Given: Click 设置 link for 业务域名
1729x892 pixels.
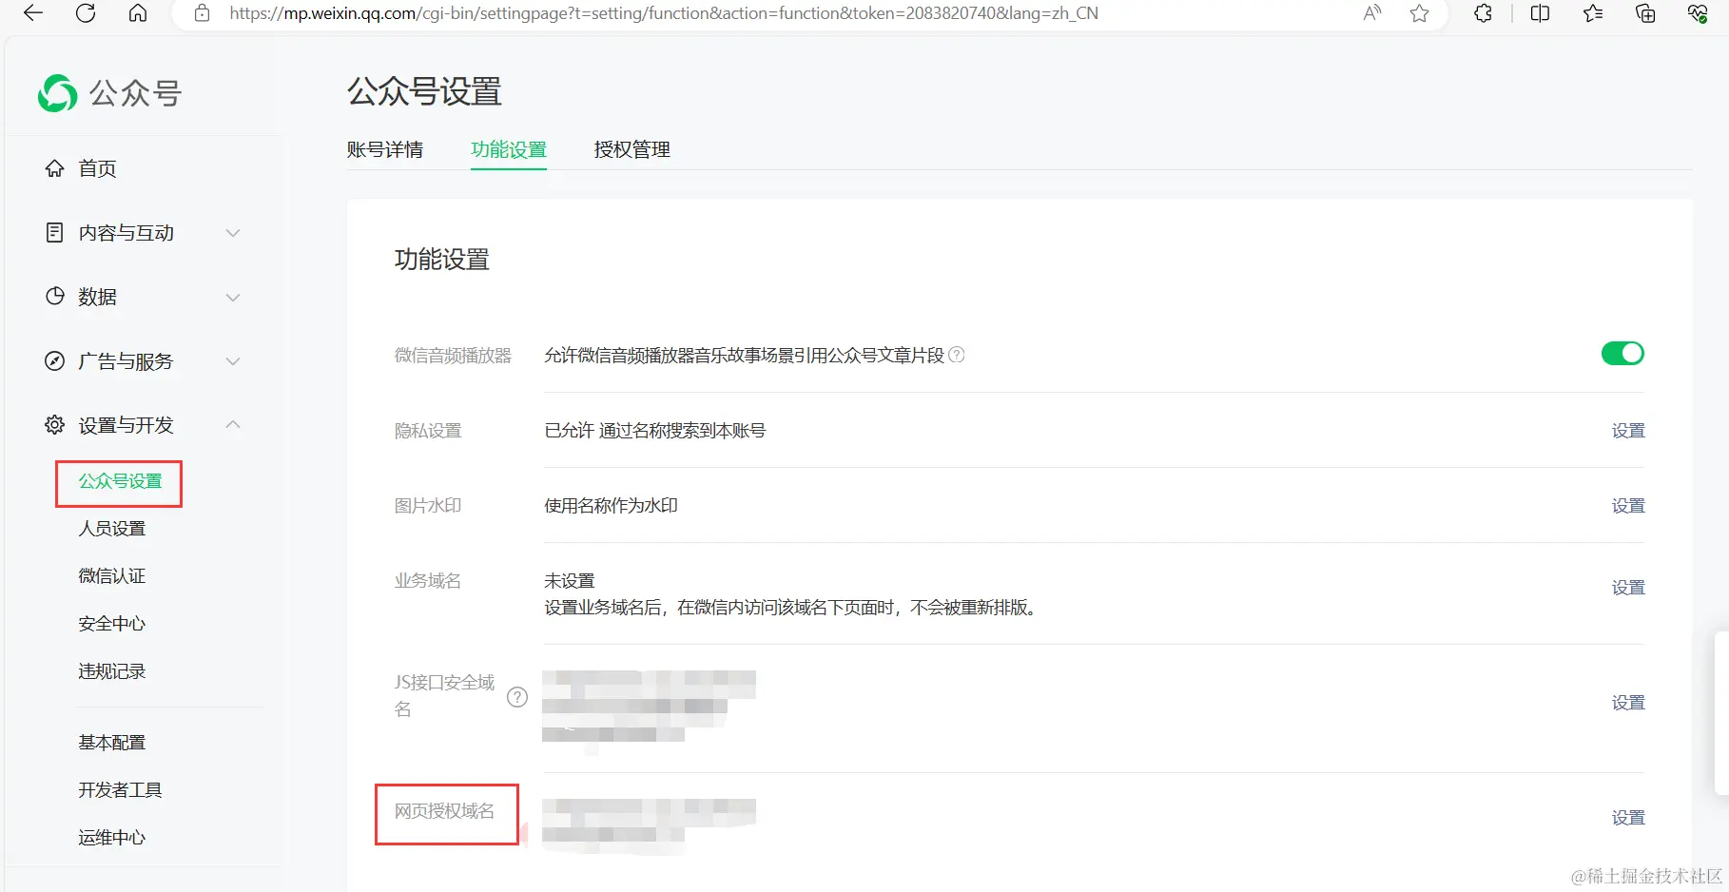Looking at the screenshot, I should pos(1628,588).
